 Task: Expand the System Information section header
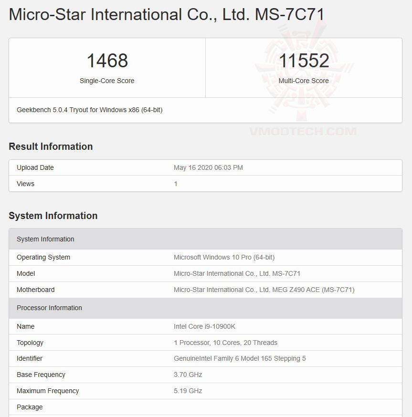click(x=45, y=239)
